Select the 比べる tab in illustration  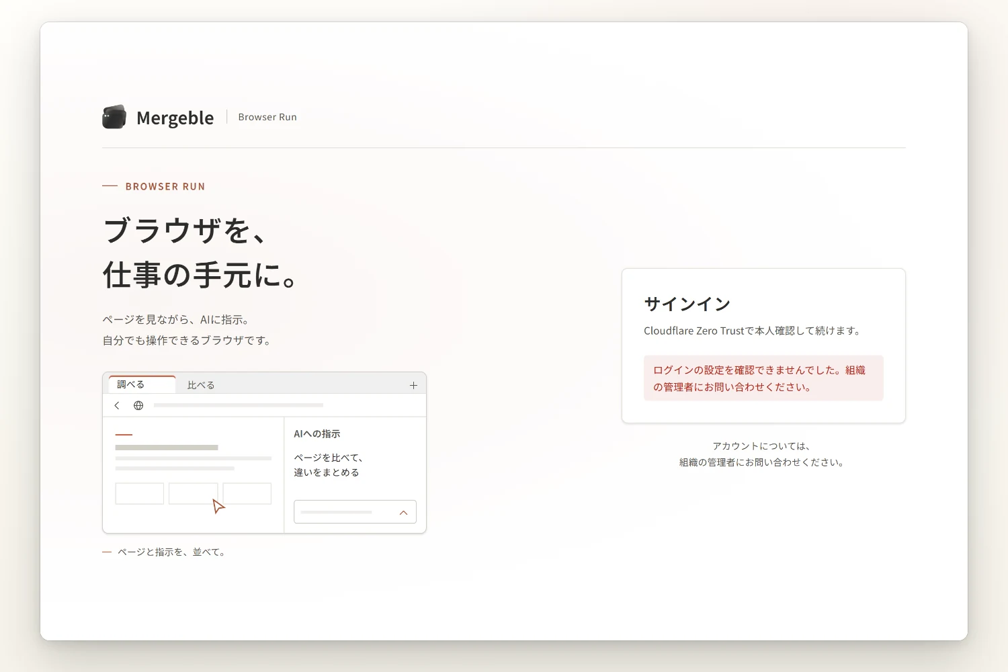pyautogui.click(x=201, y=385)
